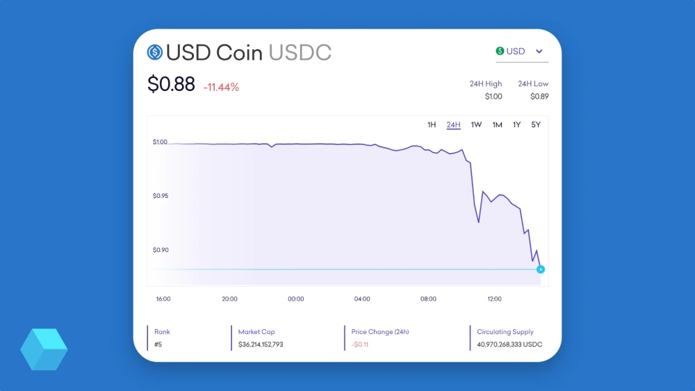Click the Market Cap value
This screenshot has height=391, width=695.
click(261, 344)
